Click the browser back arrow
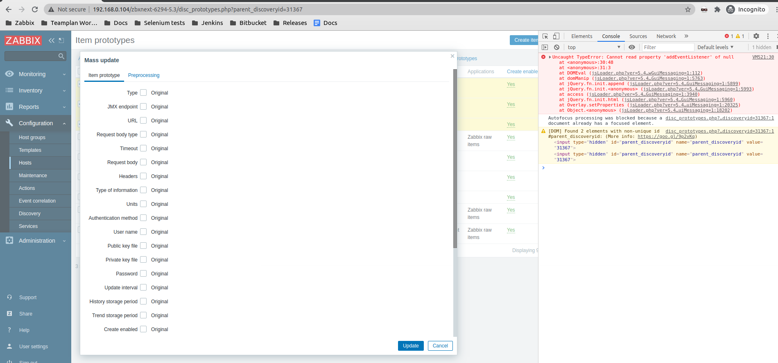This screenshot has height=363, width=778. coord(9,9)
